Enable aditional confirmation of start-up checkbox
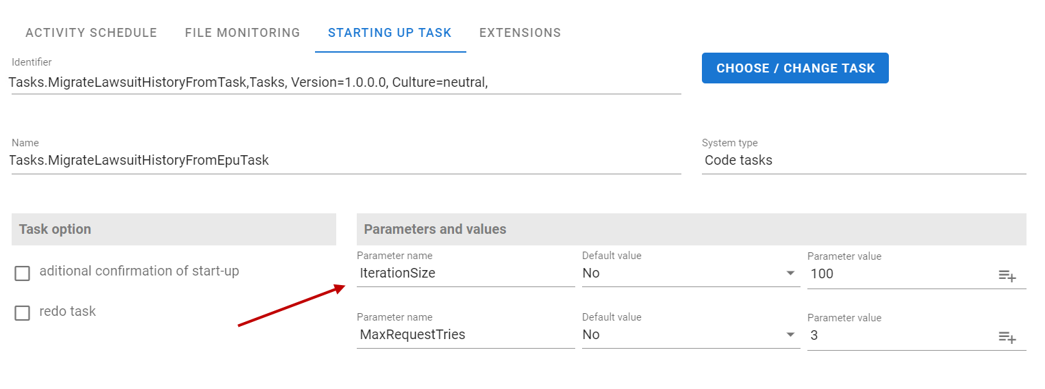Image resolution: width=1045 pixels, height=389 pixels. (23, 273)
